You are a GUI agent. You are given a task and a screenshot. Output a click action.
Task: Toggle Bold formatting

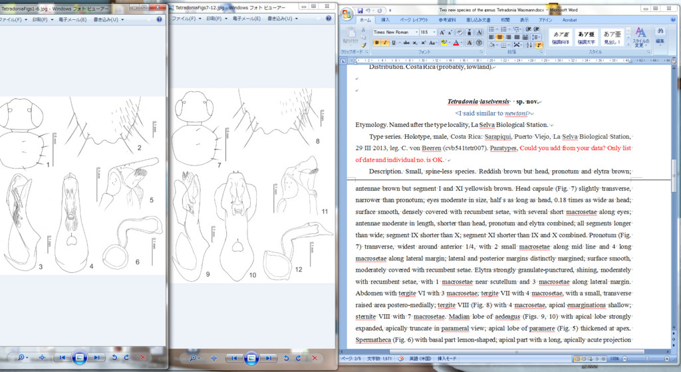pos(376,43)
